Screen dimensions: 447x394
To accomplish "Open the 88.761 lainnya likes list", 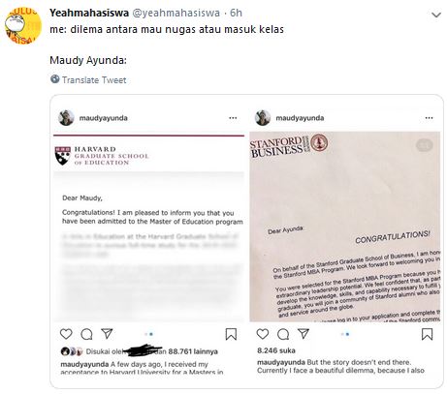I will pyautogui.click(x=193, y=351).
